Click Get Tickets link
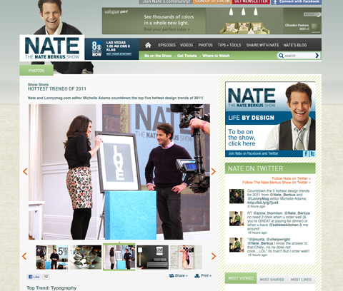This screenshot has width=343, height=291. click(187, 56)
